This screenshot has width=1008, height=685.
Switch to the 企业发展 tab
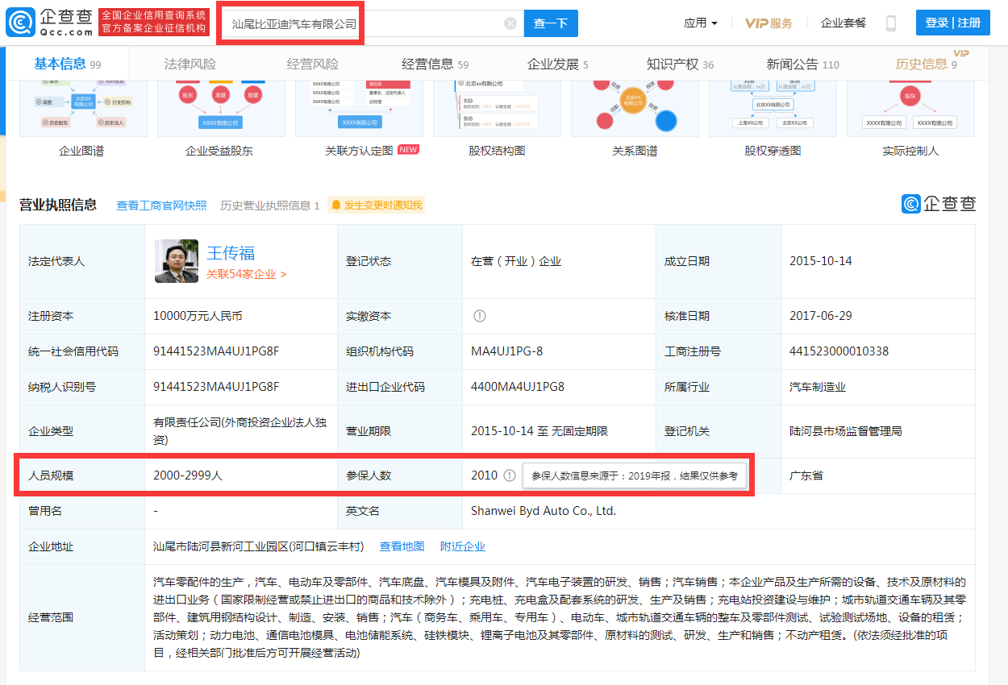(x=558, y=64)
